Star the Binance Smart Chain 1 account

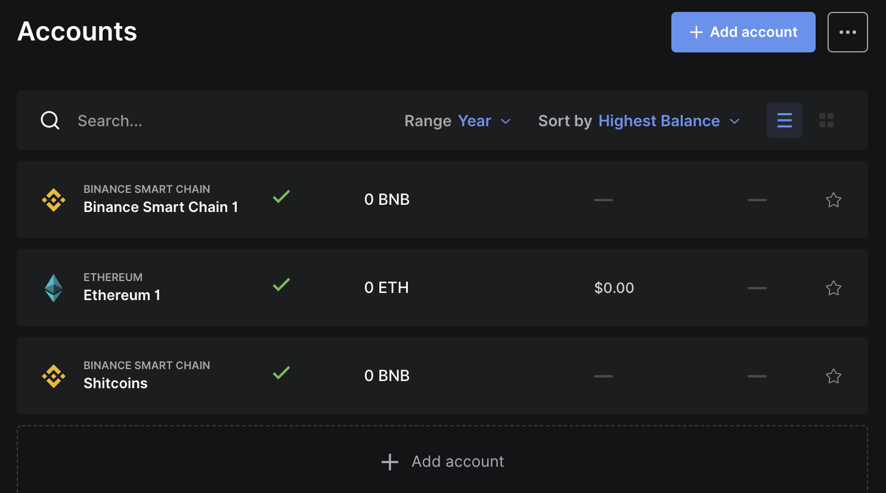pyautogui.click(x=833, y=200)
